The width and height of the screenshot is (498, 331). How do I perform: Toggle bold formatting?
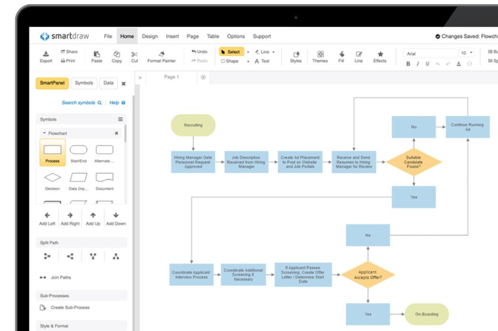pyautogui.click(x=408, y=64)
